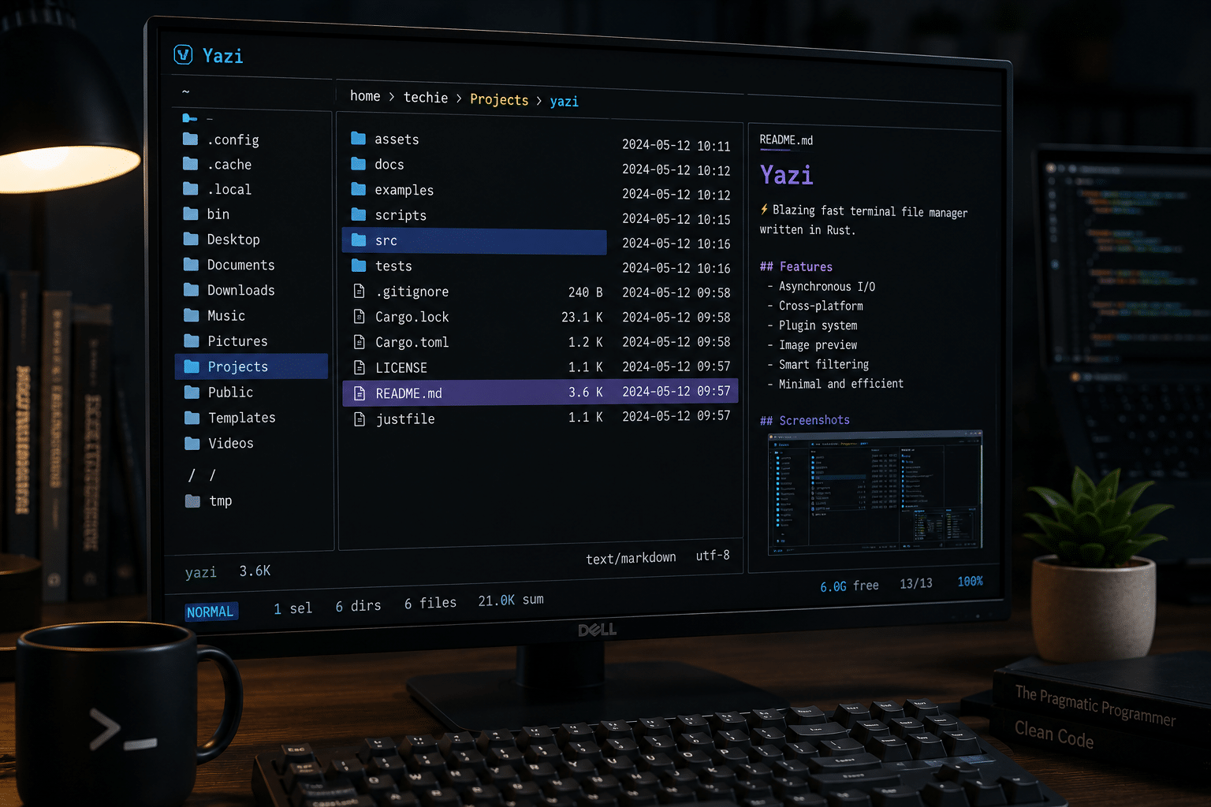Click the Public folder icon
The height and width of the screenshot is (807, 1211).
pos(192,392)
